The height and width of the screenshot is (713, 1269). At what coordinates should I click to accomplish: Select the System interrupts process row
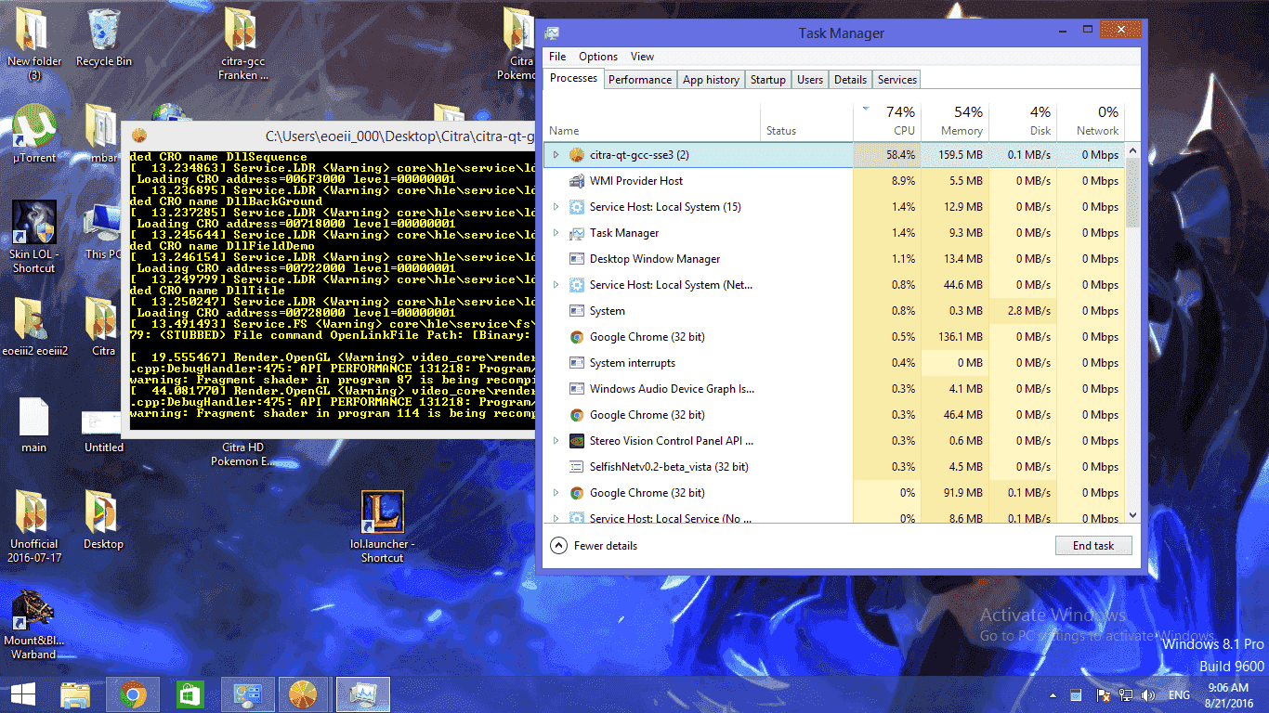(x=834, y=363)
